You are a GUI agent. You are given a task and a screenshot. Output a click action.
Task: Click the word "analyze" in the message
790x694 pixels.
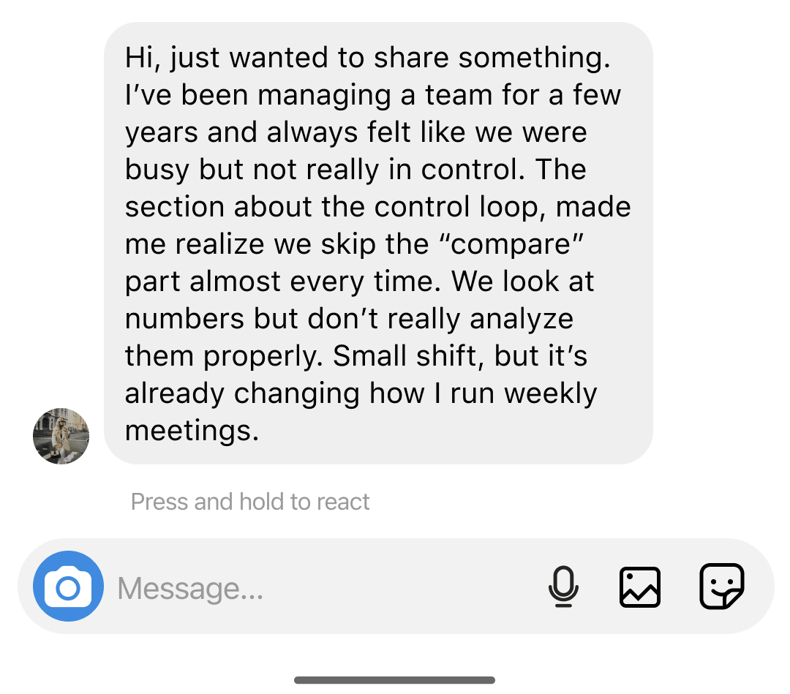522,319
